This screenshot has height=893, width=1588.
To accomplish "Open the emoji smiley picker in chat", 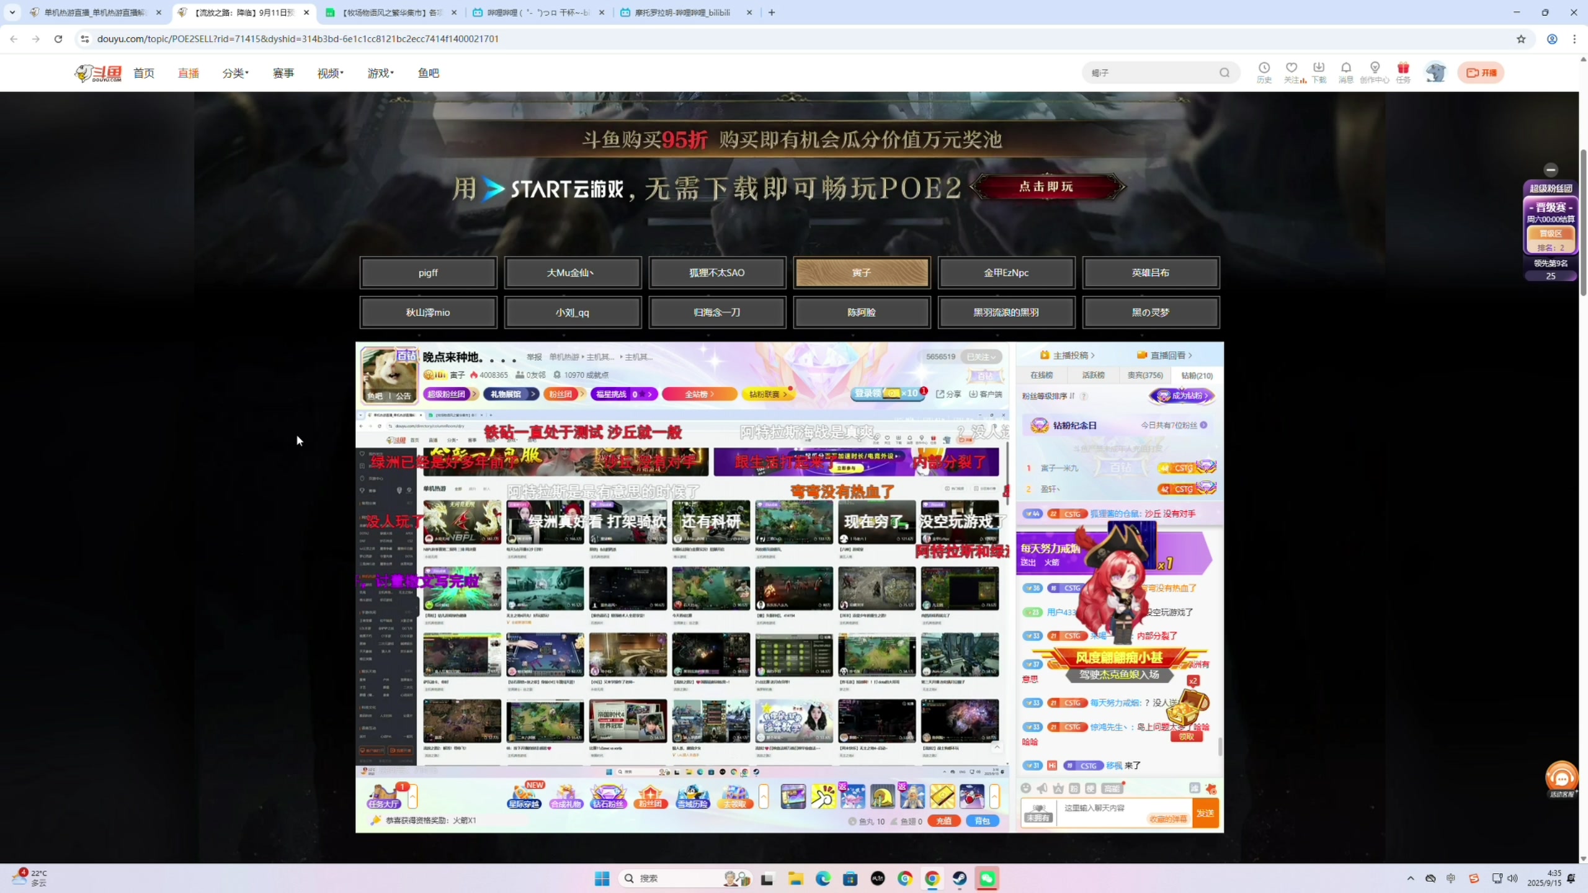I will click(x=1026, y=788).
